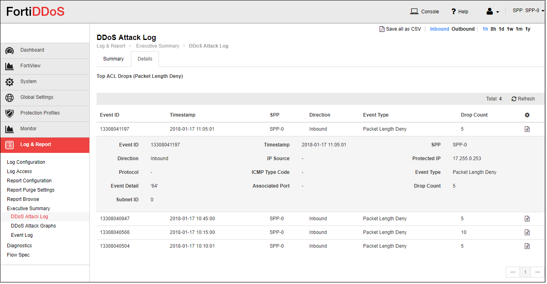This screenshot has width=547, height=284.
Task: Select the FortiView chart icon in sidebar
Action: coord(9,66)
